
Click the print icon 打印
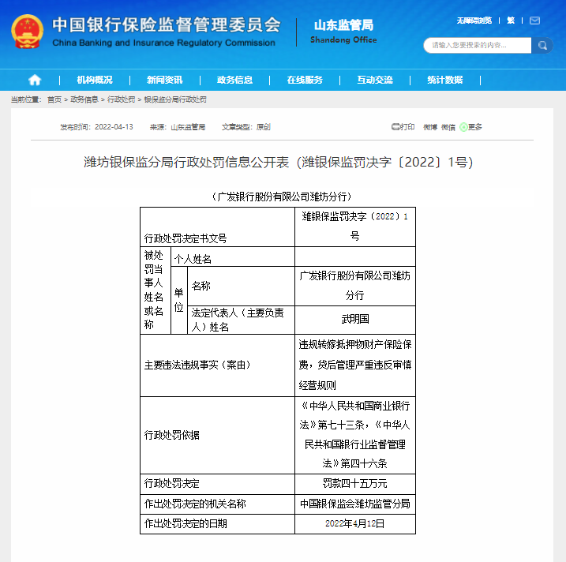tap(403, 127)
